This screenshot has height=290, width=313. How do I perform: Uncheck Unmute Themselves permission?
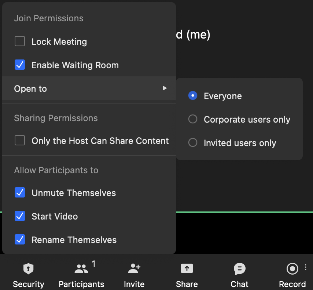[x=20, y=193]
